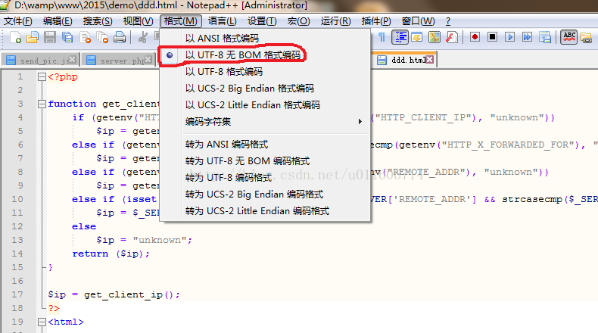
Task: Open the 窗口(W) menu
Action: coord(418,21)
